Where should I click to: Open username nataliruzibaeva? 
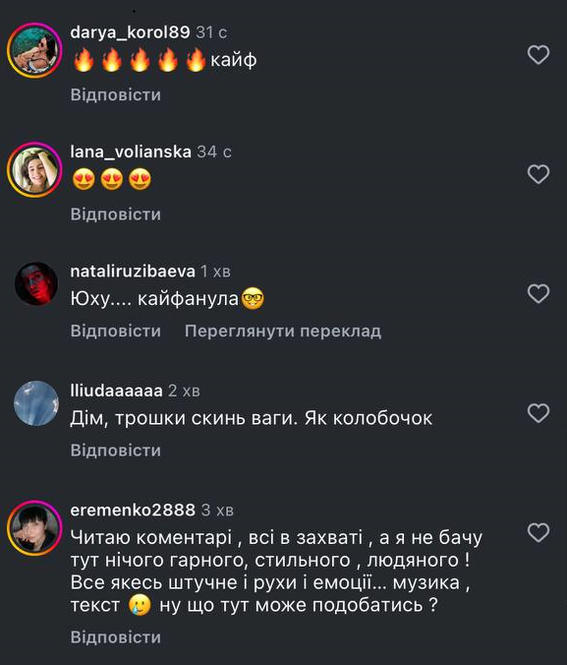coord(133,272)
